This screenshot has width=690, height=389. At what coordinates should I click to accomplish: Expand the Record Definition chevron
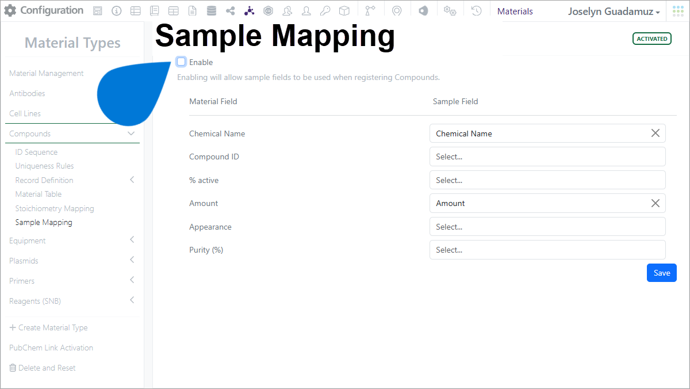coord(132,180)
